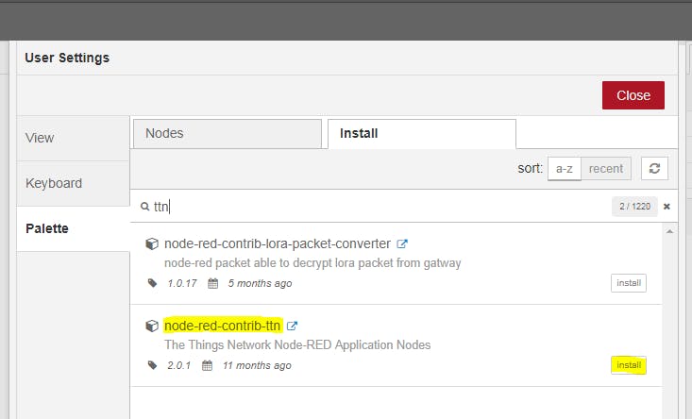Open external link for node-red-contrib-ttn
692x419 pixels.
click(292, 326)
